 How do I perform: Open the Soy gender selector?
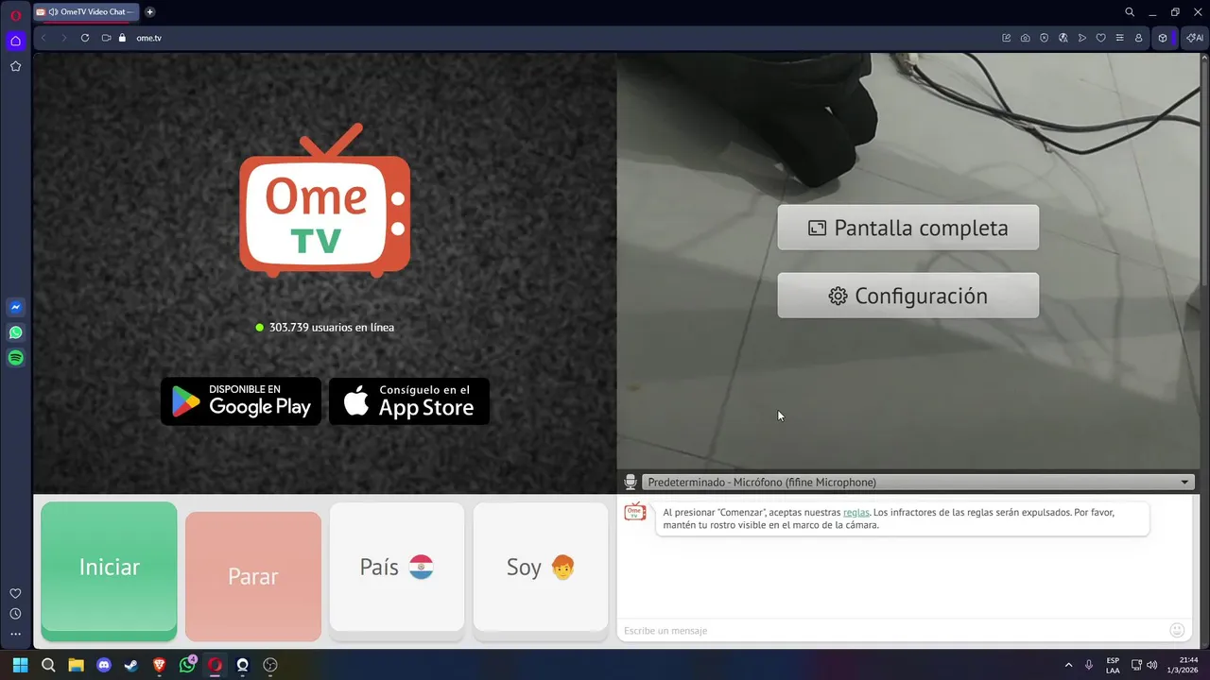[541, 567]
